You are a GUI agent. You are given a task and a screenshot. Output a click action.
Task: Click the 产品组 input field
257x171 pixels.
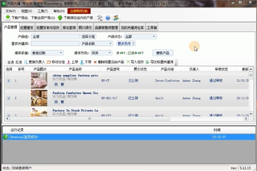[55, 37]
